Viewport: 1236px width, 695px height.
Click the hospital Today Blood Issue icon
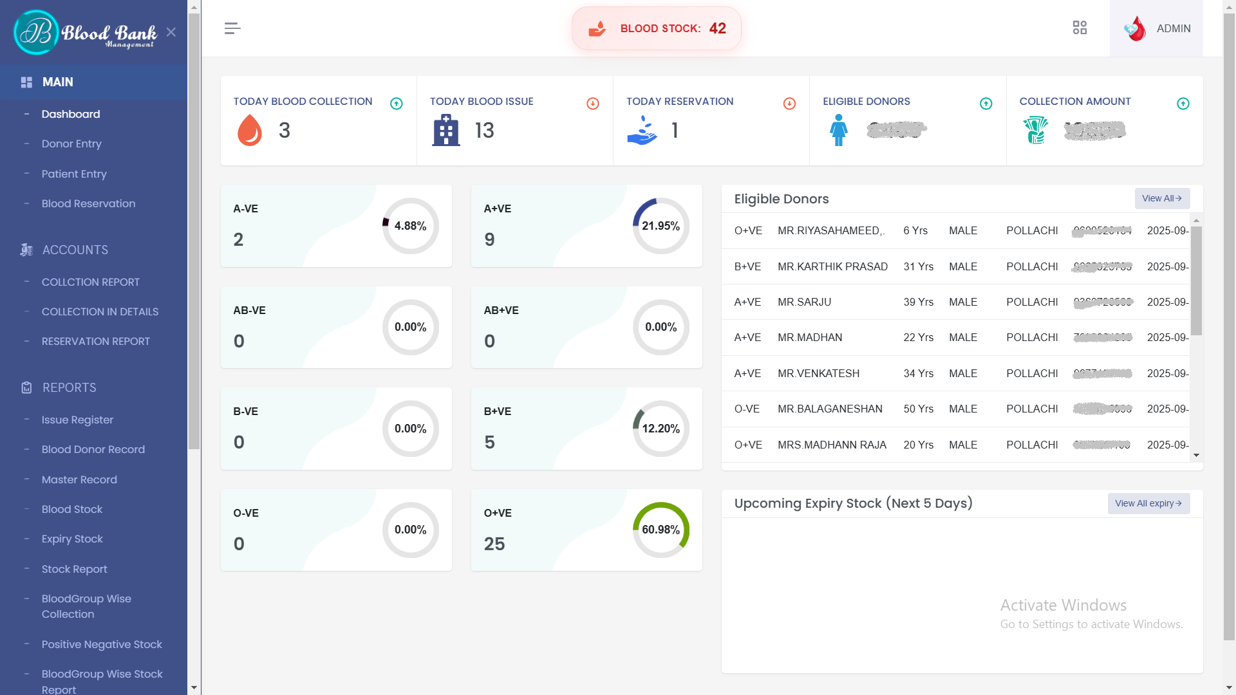click(445, 130)
